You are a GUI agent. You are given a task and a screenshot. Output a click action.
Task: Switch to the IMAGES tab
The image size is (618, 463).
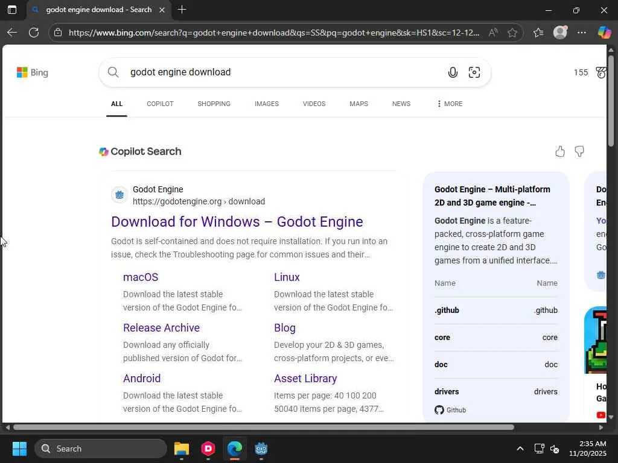point(266,104)
